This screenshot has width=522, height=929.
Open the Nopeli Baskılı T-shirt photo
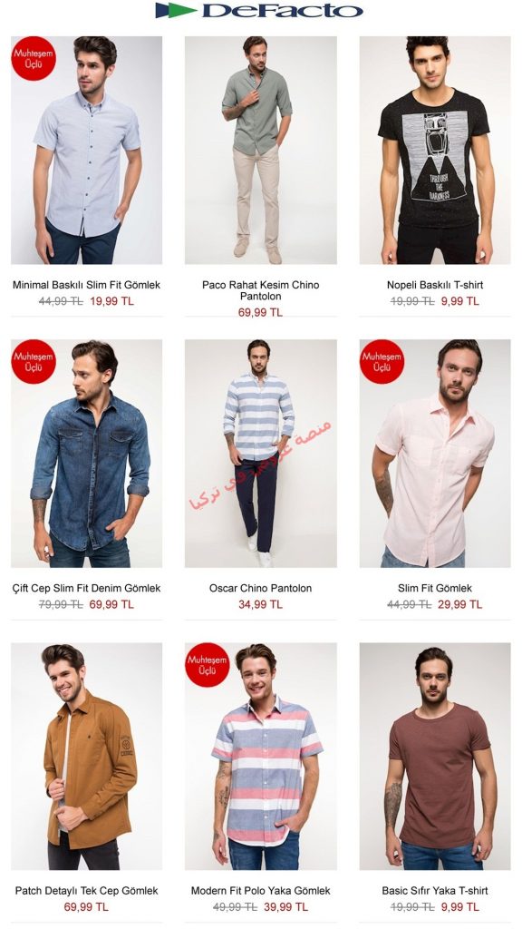pyautogui.click(x=435, y=151)
